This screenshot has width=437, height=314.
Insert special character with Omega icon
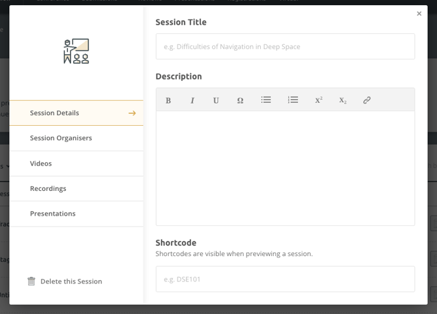click(x=240, y=100)
